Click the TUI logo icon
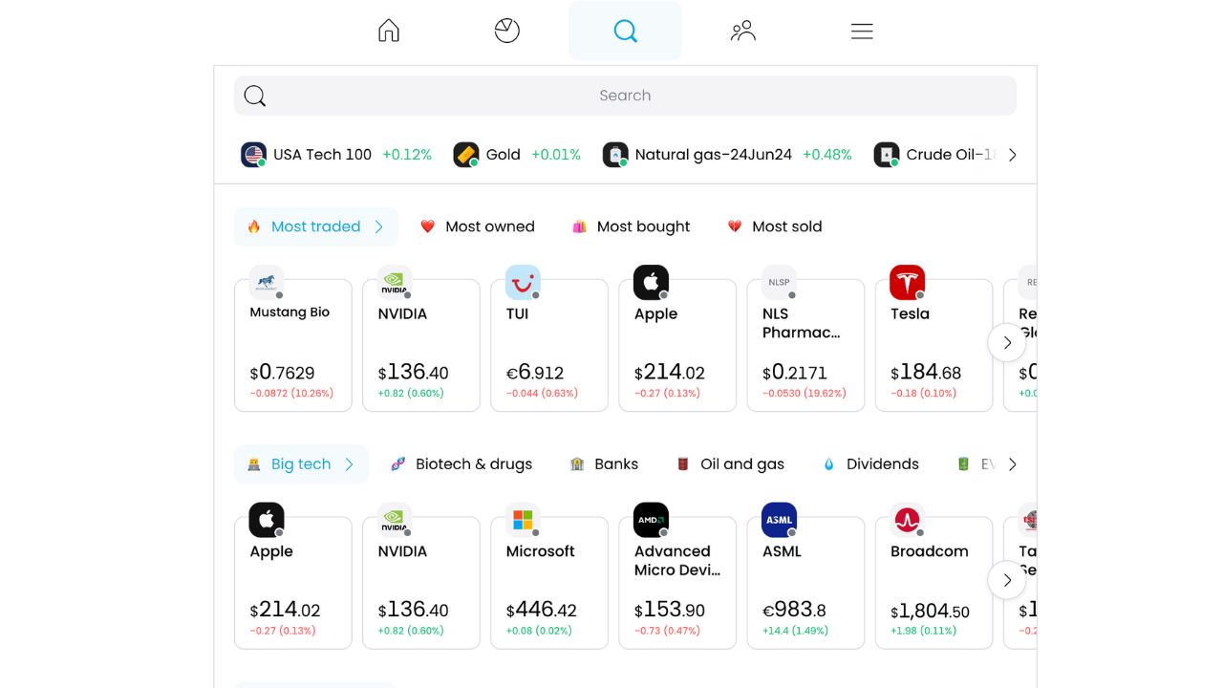 click(x=523, y=283)
